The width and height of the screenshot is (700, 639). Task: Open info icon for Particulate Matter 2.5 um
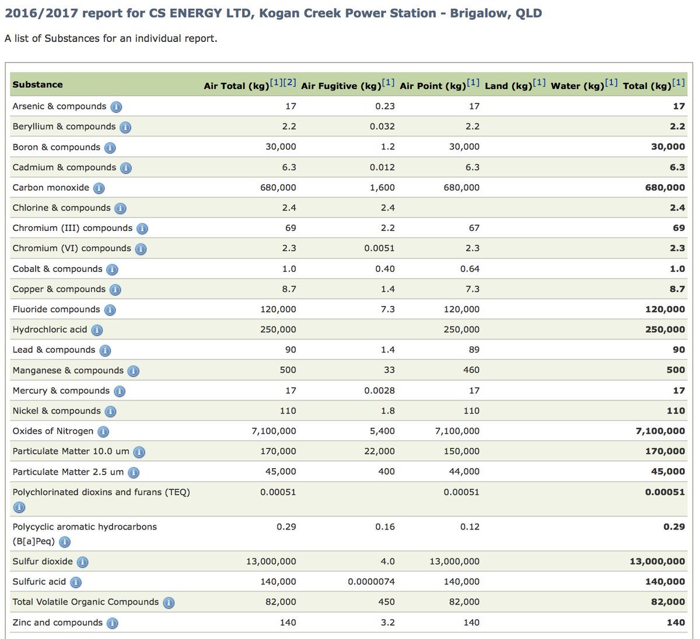[x=134, y=472]
